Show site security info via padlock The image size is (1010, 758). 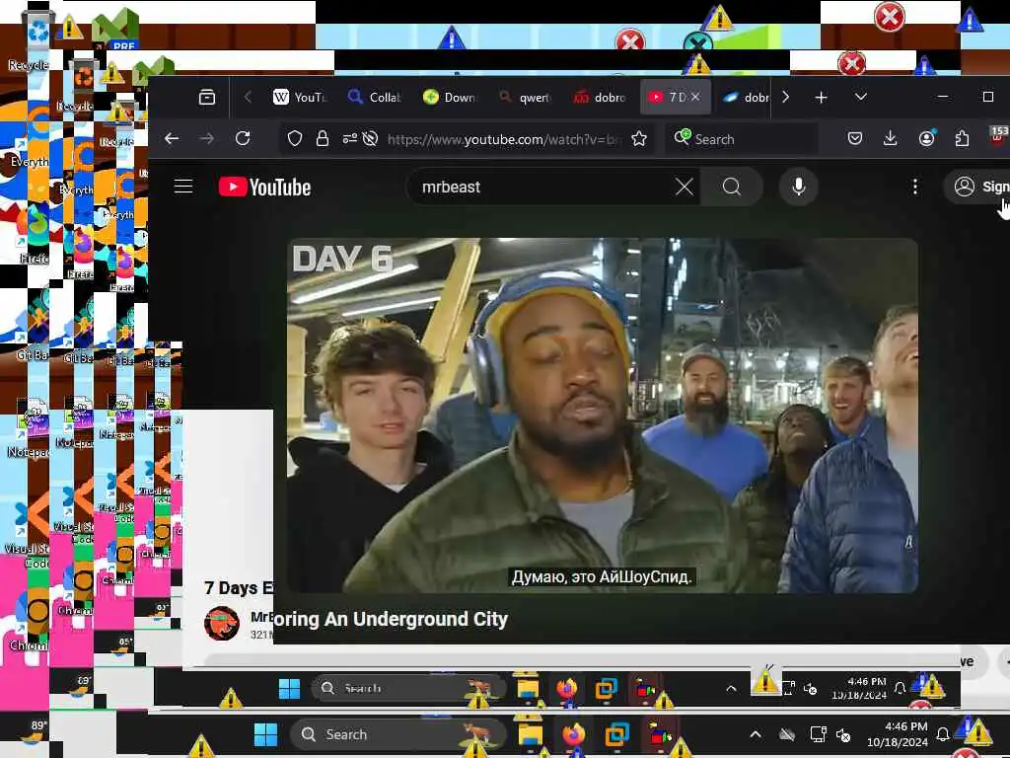click(x=323, y=138)
